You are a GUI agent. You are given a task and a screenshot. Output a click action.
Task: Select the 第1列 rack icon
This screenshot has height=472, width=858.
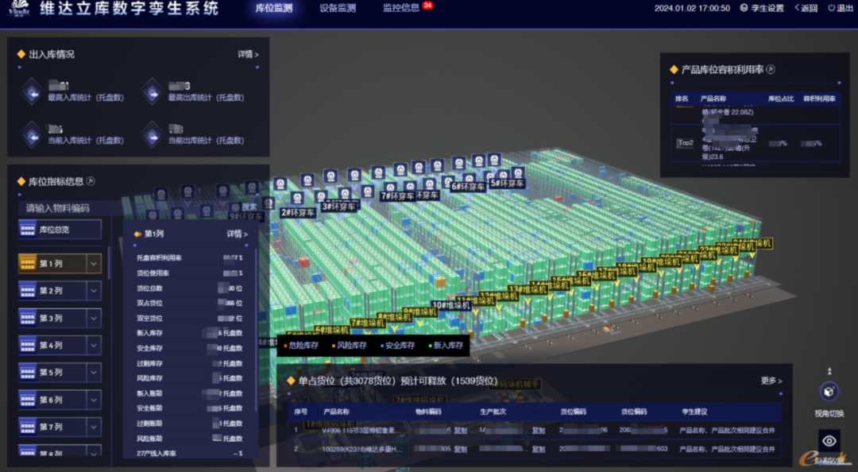(27, 263)
